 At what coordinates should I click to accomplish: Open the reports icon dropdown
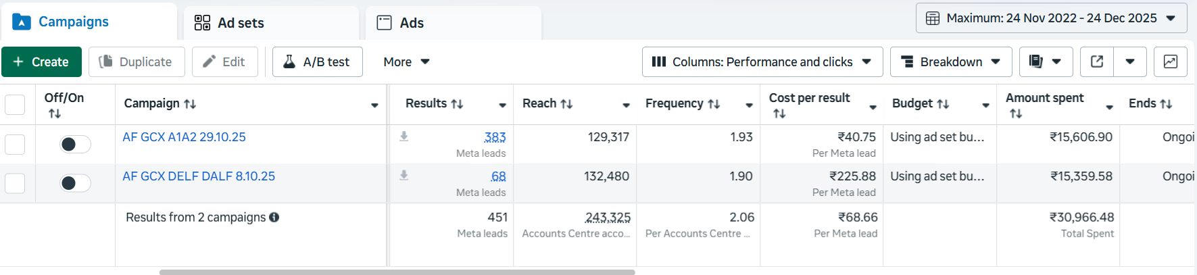1045,61
